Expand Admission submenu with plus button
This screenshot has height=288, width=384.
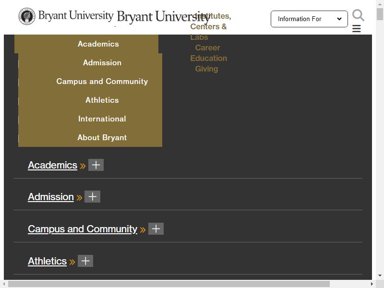(92, 197)
